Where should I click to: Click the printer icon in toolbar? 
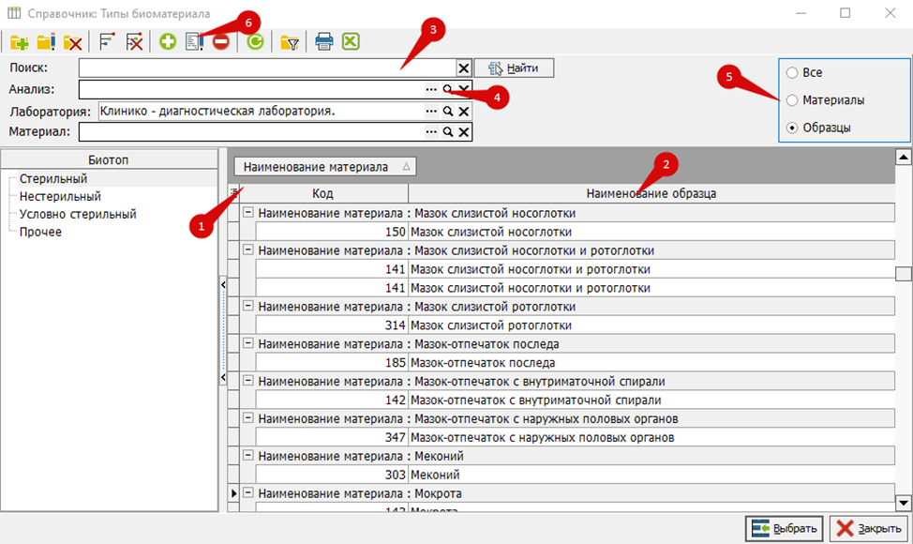(x=323, y=41)
